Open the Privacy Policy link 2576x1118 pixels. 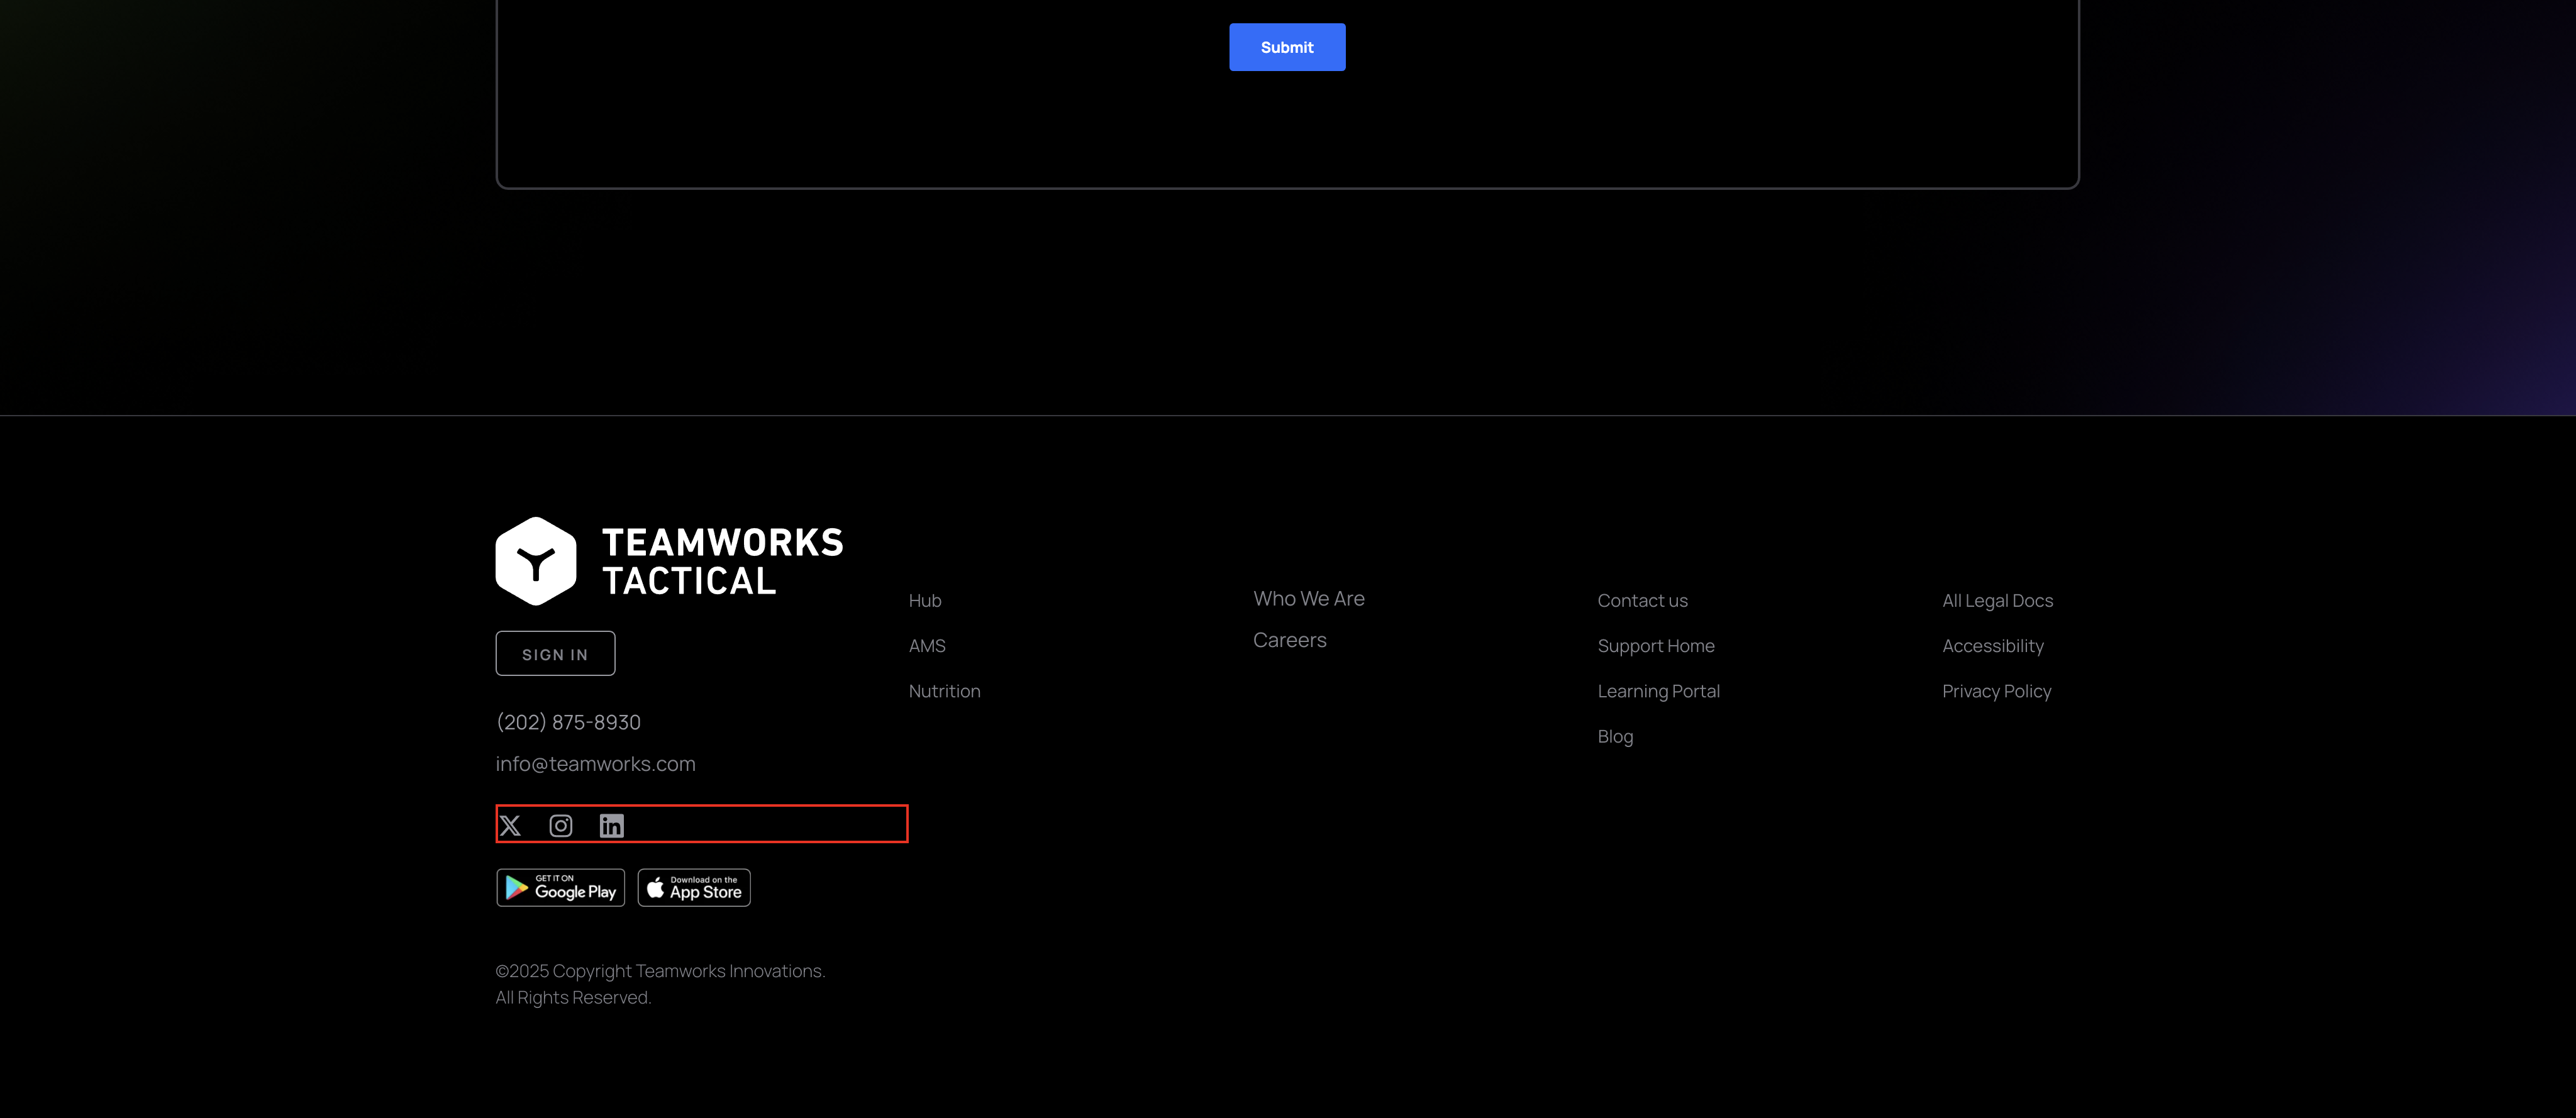click(x=1996, y=691)
